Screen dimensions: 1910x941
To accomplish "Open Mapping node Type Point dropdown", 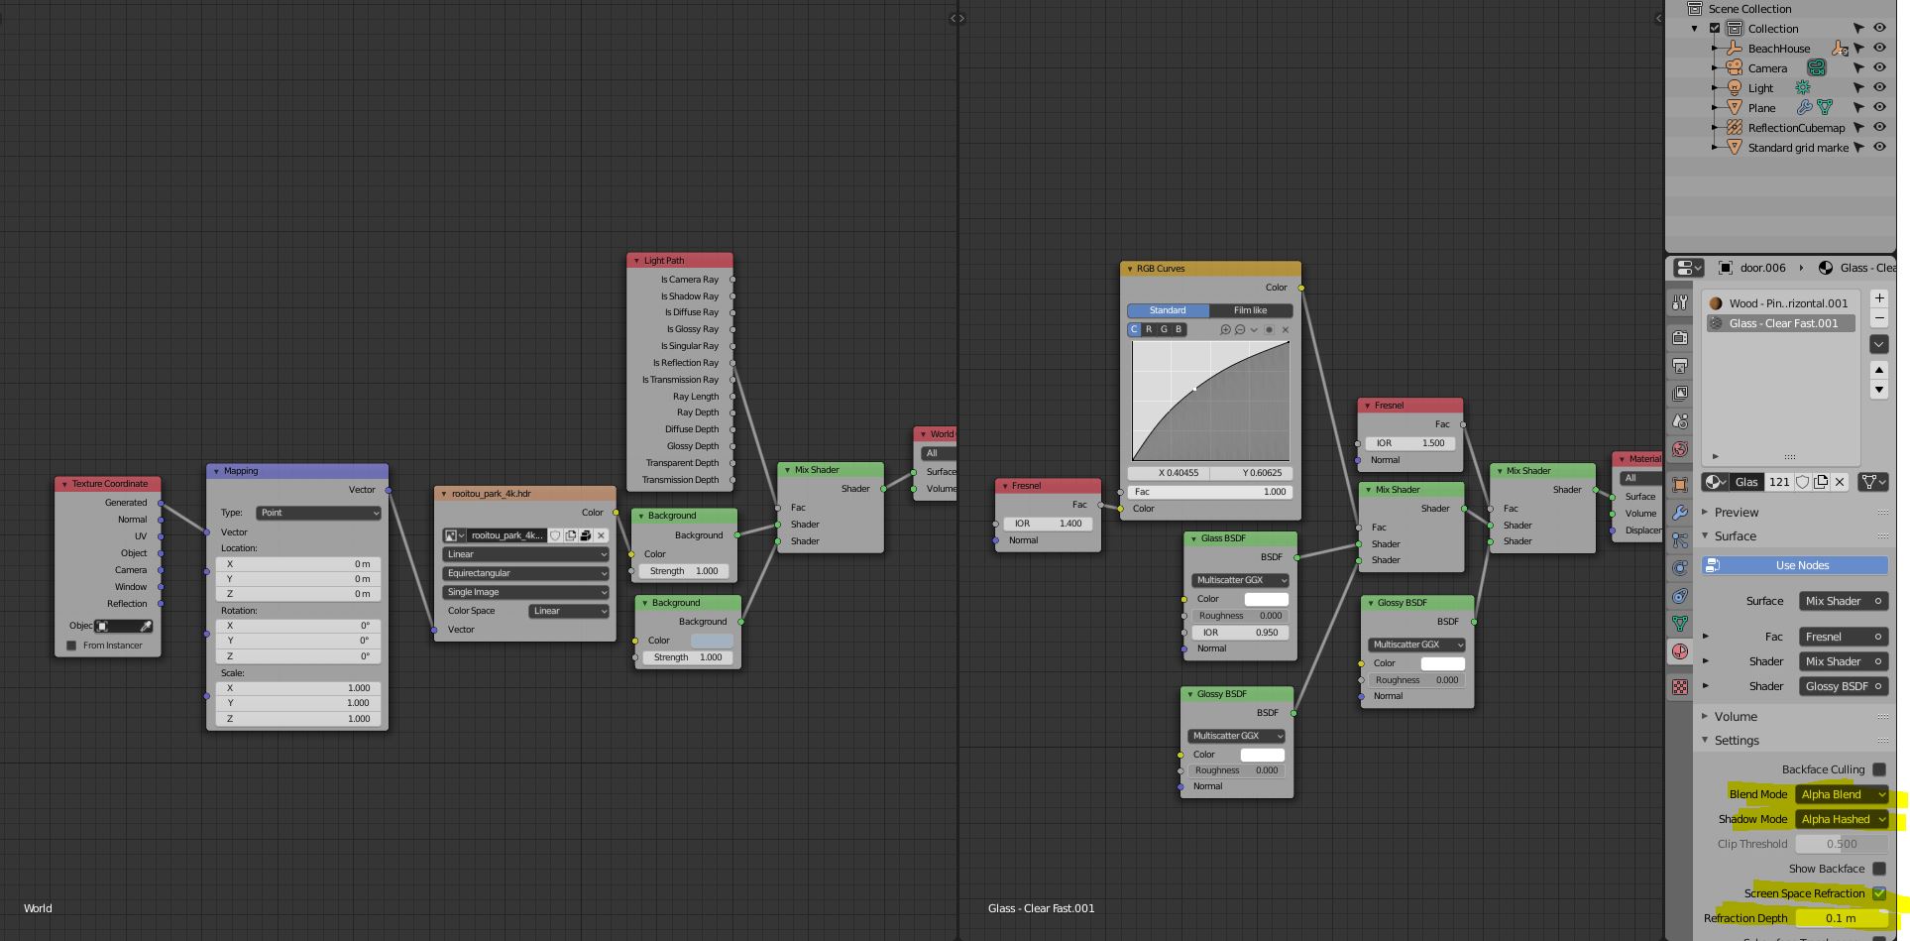I will click(318, 513).
